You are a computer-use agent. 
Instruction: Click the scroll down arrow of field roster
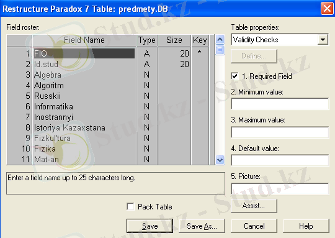point(220,160)
